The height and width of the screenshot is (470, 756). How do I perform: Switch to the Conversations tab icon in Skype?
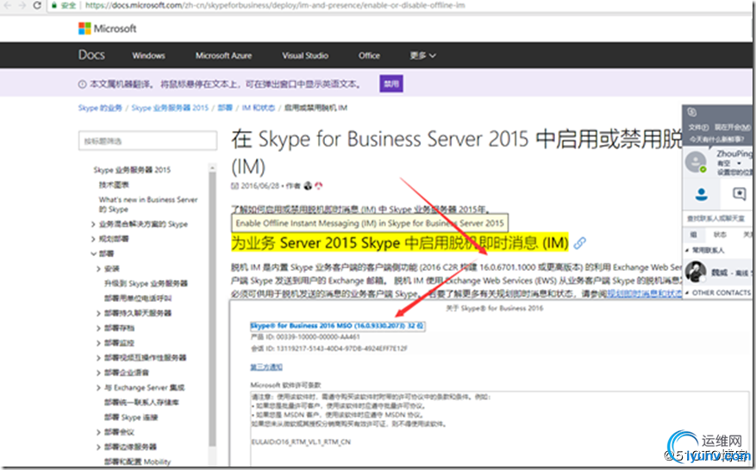pyautogui.click(x=739, y=194)
